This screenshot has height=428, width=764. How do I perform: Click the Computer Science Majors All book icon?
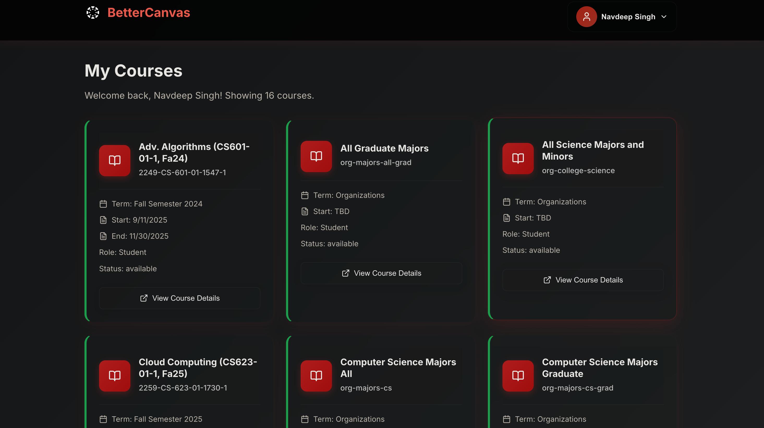(316, 376)
